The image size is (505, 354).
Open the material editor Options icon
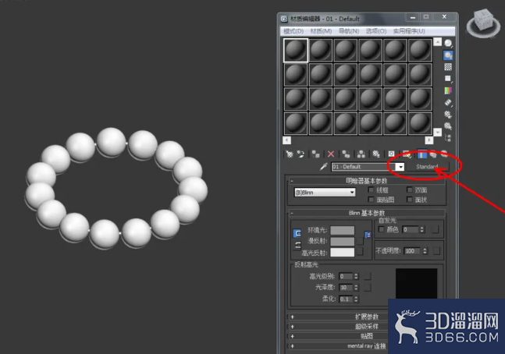448,115
